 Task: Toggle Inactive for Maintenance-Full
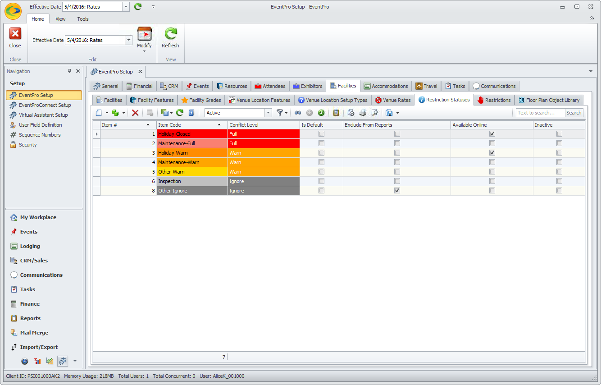coord(559,143)
